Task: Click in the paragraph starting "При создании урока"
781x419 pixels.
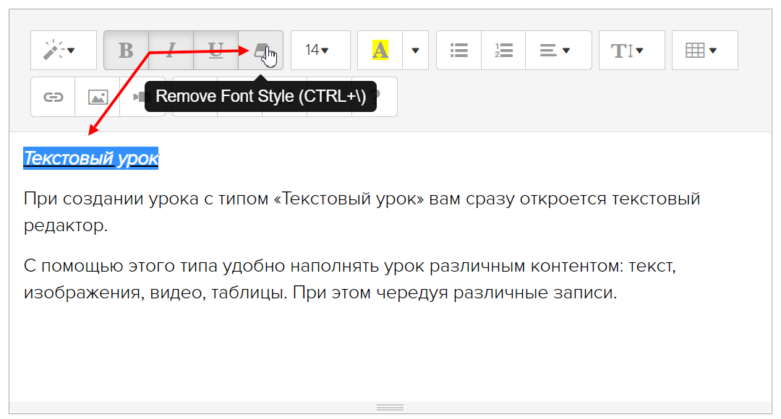Action: 362,199
